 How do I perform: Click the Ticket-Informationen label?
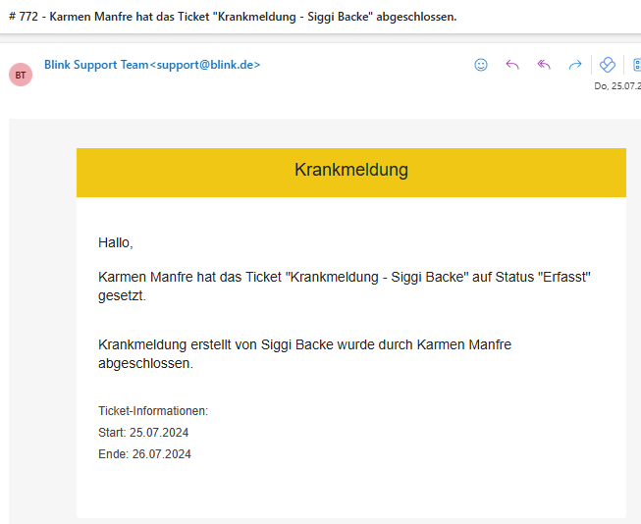pyautogui.click(x=153, y=411)
